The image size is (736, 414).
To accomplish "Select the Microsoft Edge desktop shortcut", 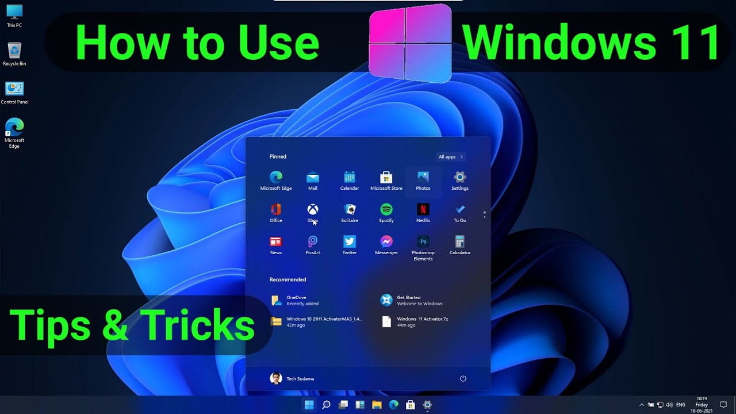I will [14, 133].
